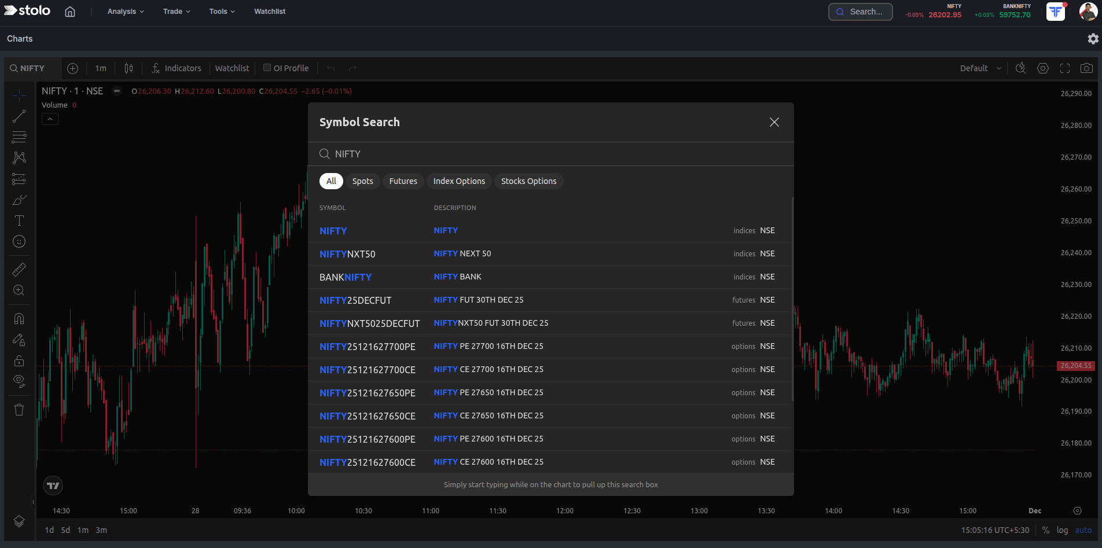Switch the price scale to log

1063,529
